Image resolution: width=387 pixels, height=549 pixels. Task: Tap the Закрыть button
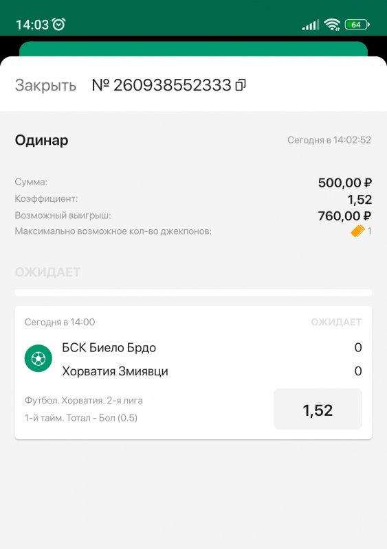[x=45, y=85]
